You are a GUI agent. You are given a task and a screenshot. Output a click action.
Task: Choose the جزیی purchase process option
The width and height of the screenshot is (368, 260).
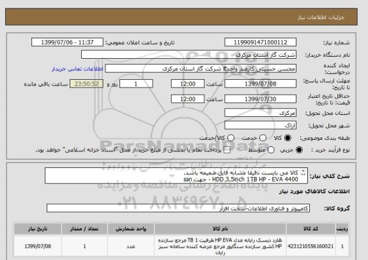click(299, 150)
